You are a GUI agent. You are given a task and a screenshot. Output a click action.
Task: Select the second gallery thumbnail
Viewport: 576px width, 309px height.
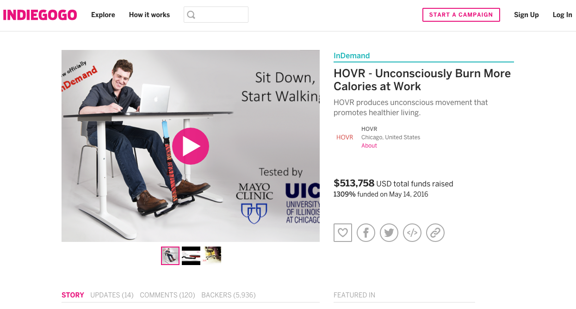point(191,256)
